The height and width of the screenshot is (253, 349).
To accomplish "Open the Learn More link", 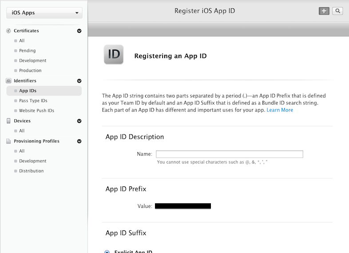I will pyautogui.click(x=280, y=110).
